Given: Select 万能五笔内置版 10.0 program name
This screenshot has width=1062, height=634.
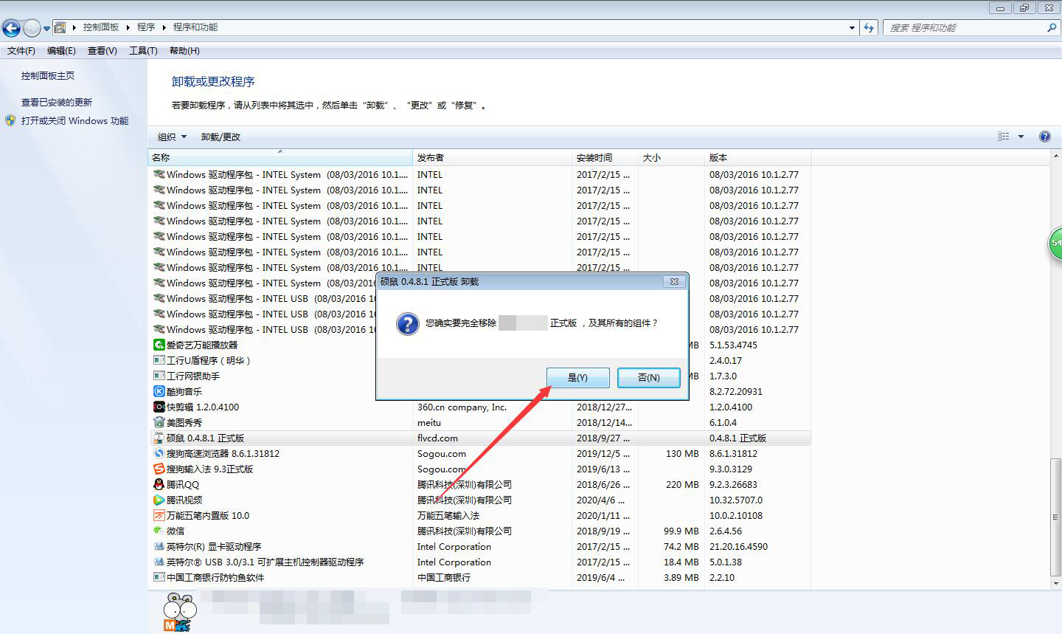Looking at the screenshot, I should [x=208, y=516].
